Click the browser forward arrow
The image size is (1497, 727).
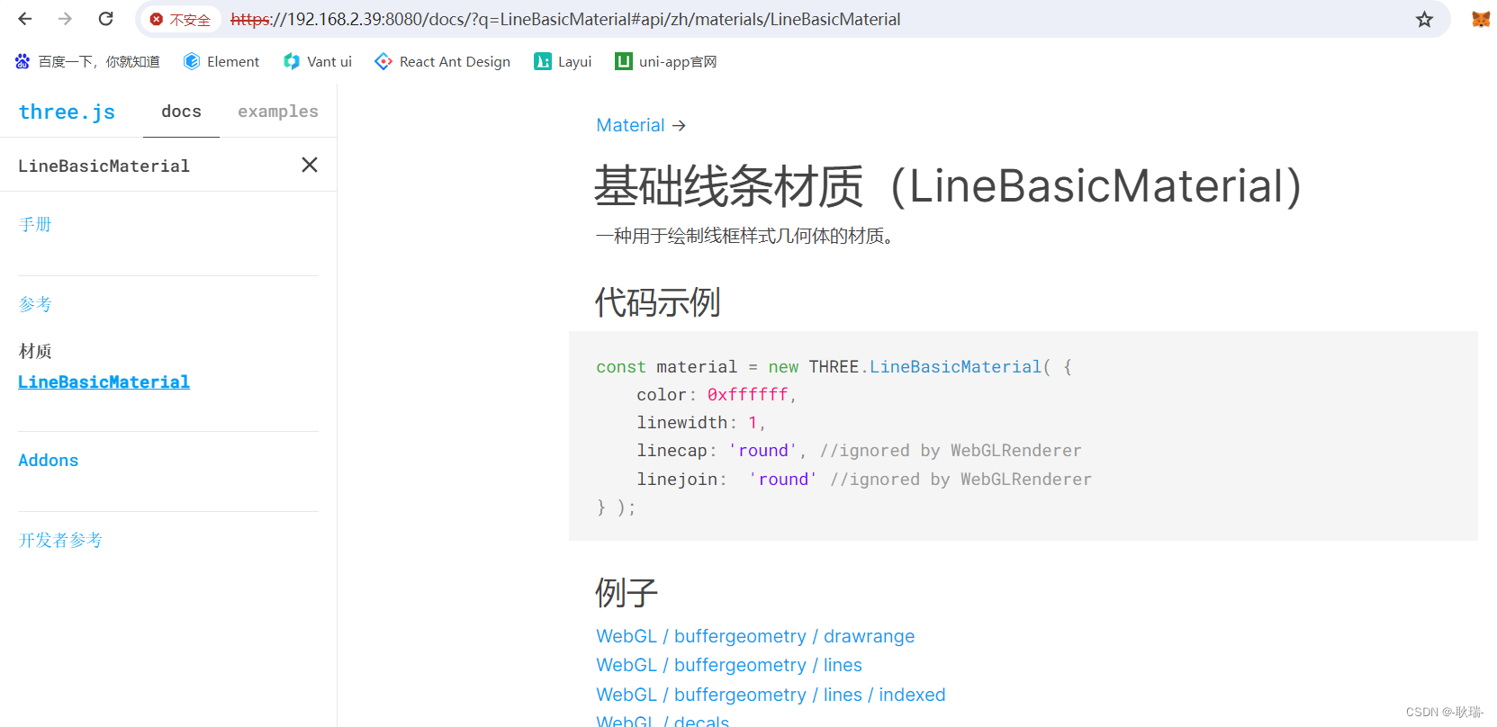pyautogui.click(x=65, y=19)
